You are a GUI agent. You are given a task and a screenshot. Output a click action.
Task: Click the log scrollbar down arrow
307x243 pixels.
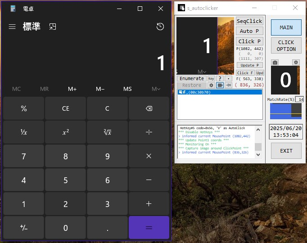coord(258,154)
